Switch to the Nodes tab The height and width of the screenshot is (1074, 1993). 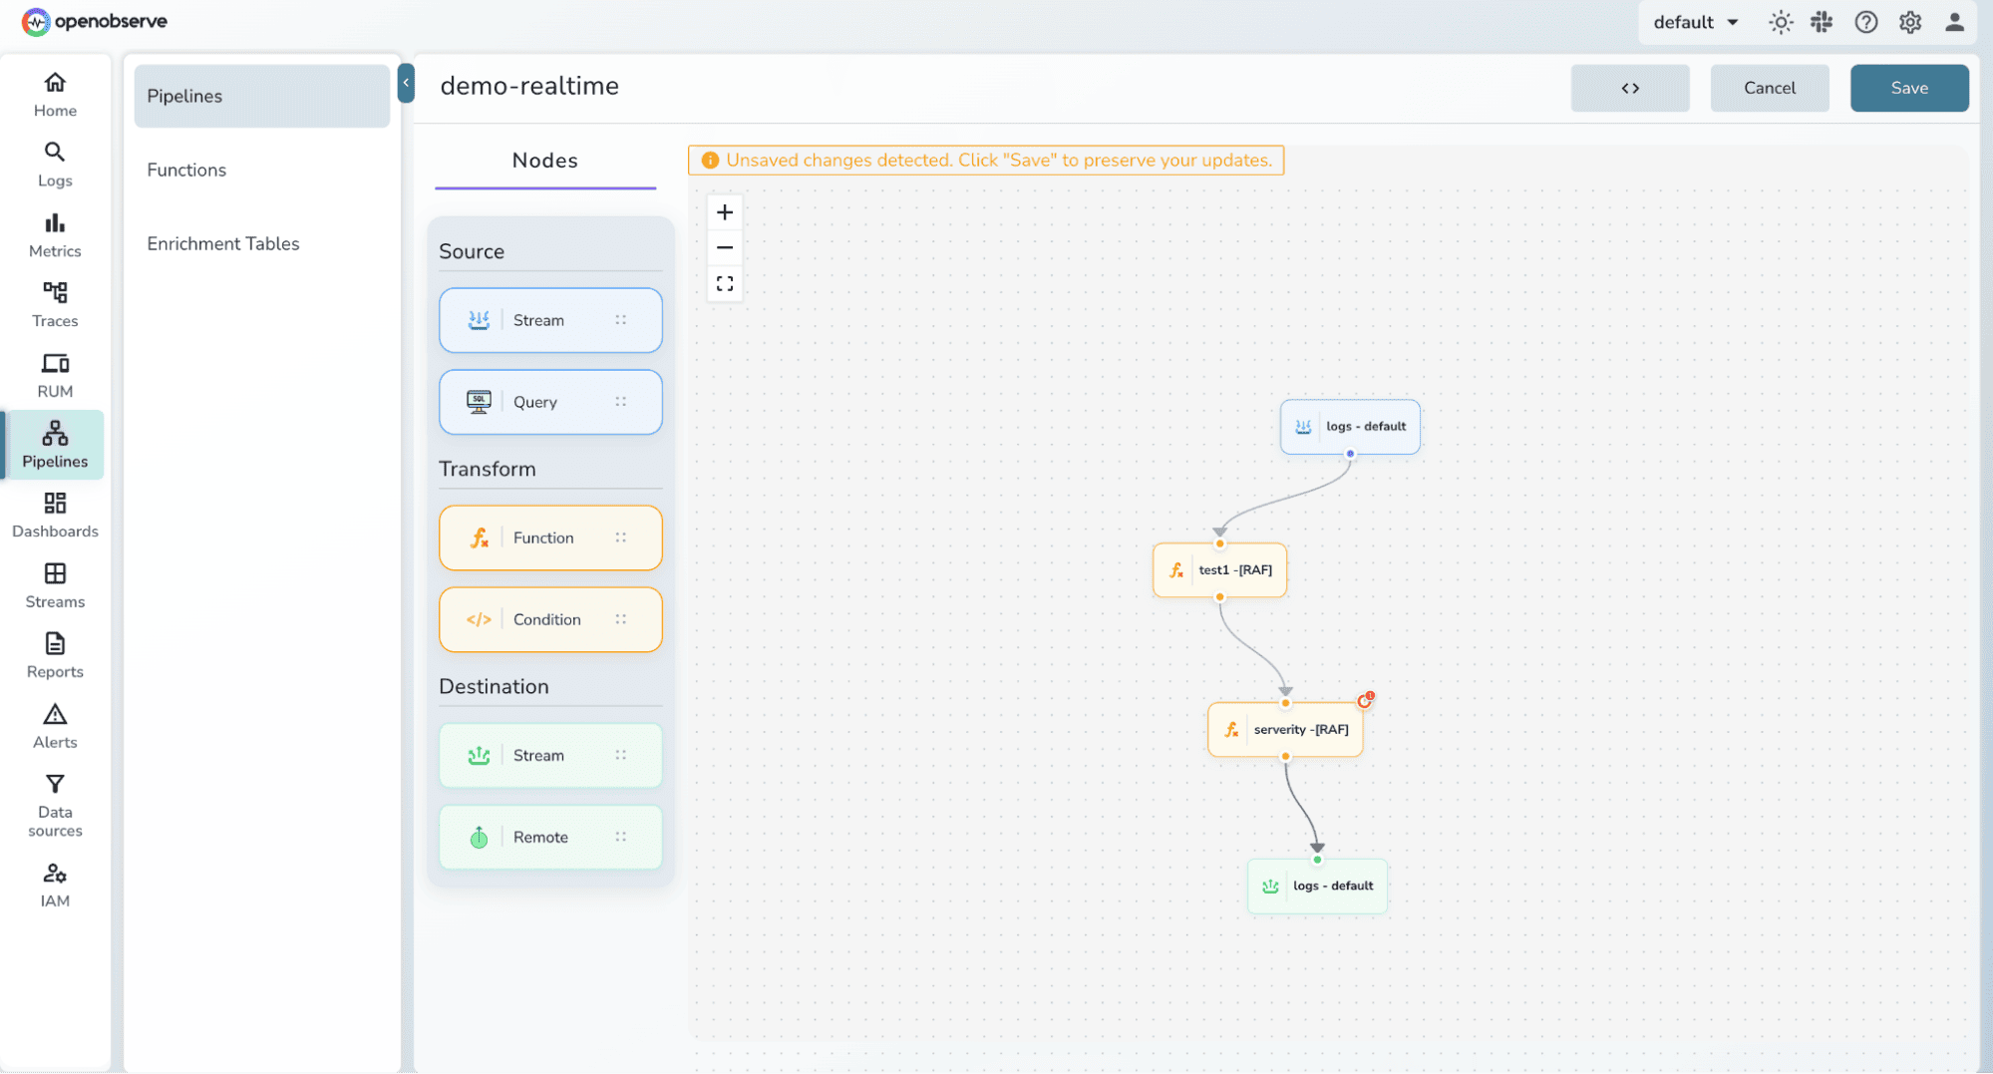(x=544, y=161)
